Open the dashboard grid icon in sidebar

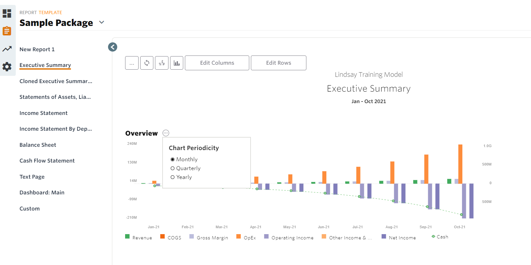7,13
